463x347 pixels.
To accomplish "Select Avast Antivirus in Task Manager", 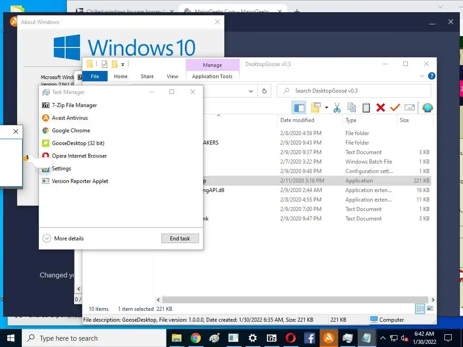I will coord(121,118).
